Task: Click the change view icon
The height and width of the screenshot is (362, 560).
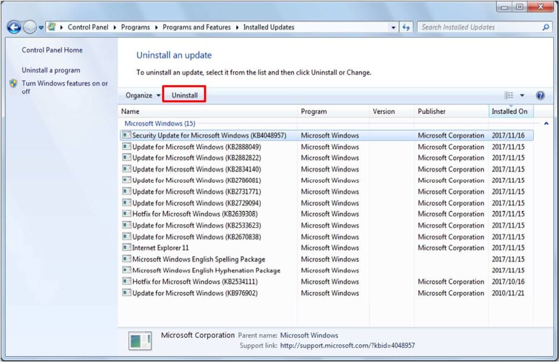Action: click(509, 95)
